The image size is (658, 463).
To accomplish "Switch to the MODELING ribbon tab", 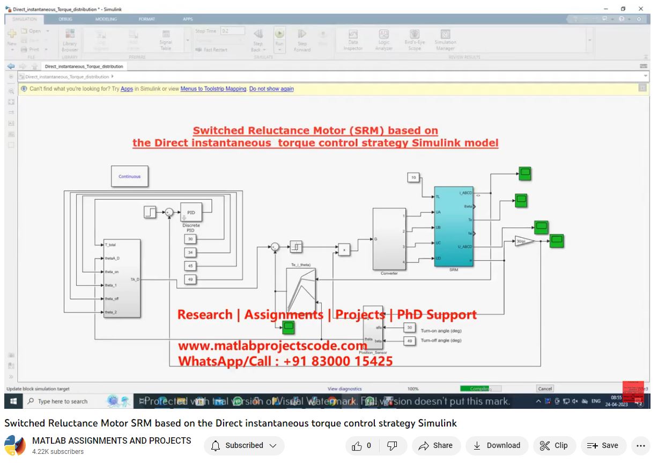I will [106, 19].
